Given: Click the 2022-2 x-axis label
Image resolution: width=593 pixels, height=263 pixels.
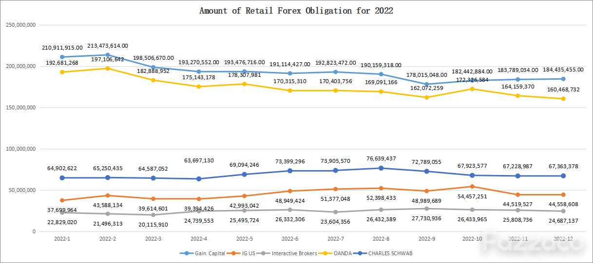Looking at the screenshot, I should click(x=108, y=239).
